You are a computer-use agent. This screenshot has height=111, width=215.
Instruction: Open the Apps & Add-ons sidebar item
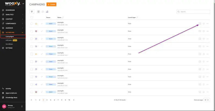(12, 93)
